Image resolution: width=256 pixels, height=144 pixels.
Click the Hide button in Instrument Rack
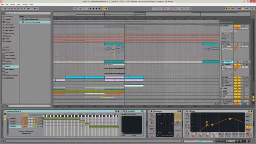click(x=40, y=115)
